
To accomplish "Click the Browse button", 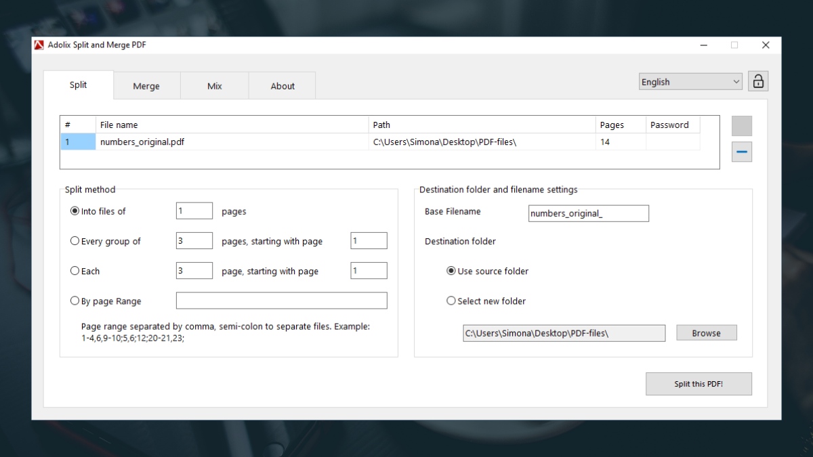I will pyautogui.click(x=706, y=333).
